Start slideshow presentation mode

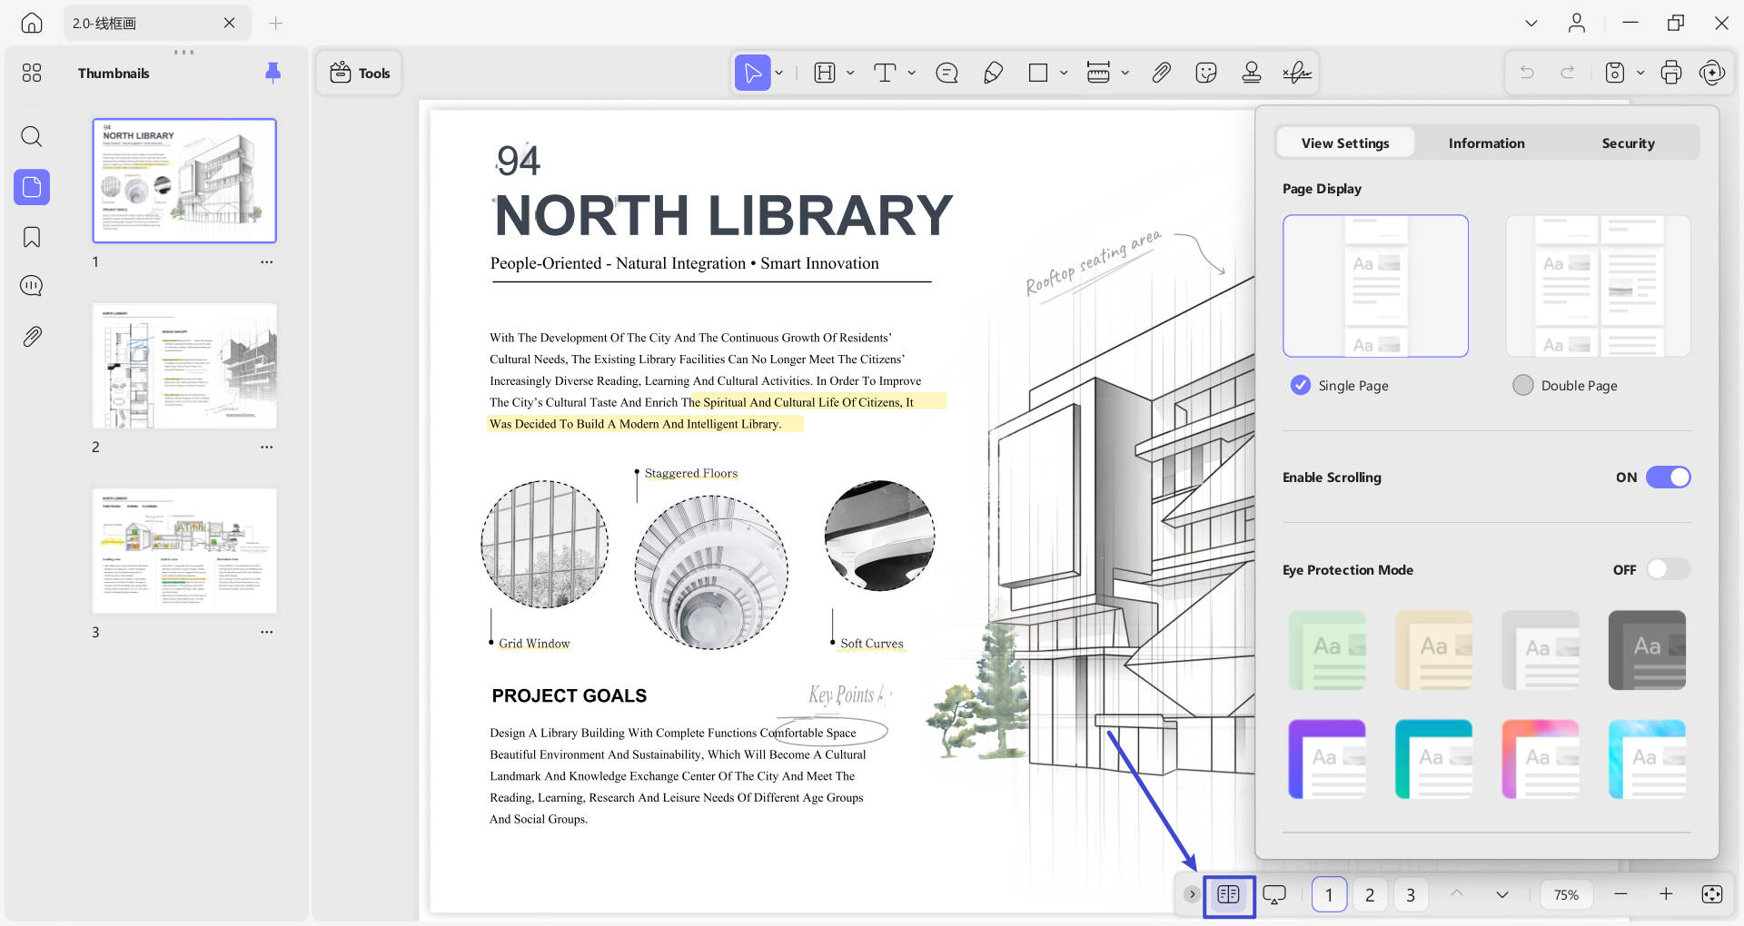[1274, 895]
